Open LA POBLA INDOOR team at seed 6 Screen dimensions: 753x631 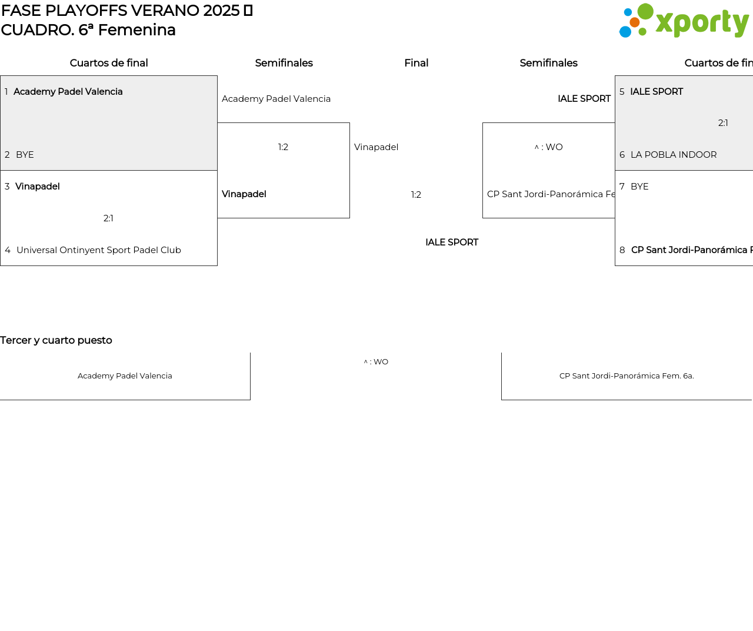(x=673, y=155)
